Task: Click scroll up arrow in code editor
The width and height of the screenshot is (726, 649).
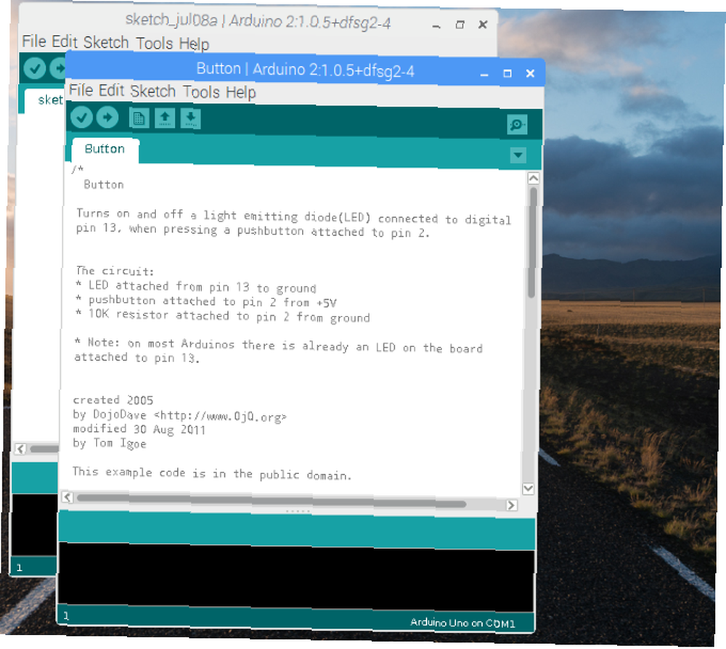Action: pyautogui.click(x=533, y=178)
